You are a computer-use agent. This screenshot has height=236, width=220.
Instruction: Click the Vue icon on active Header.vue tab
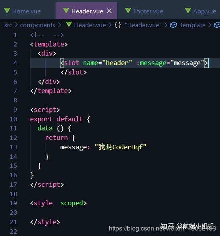pyautogui.click(x=66, y=11)
